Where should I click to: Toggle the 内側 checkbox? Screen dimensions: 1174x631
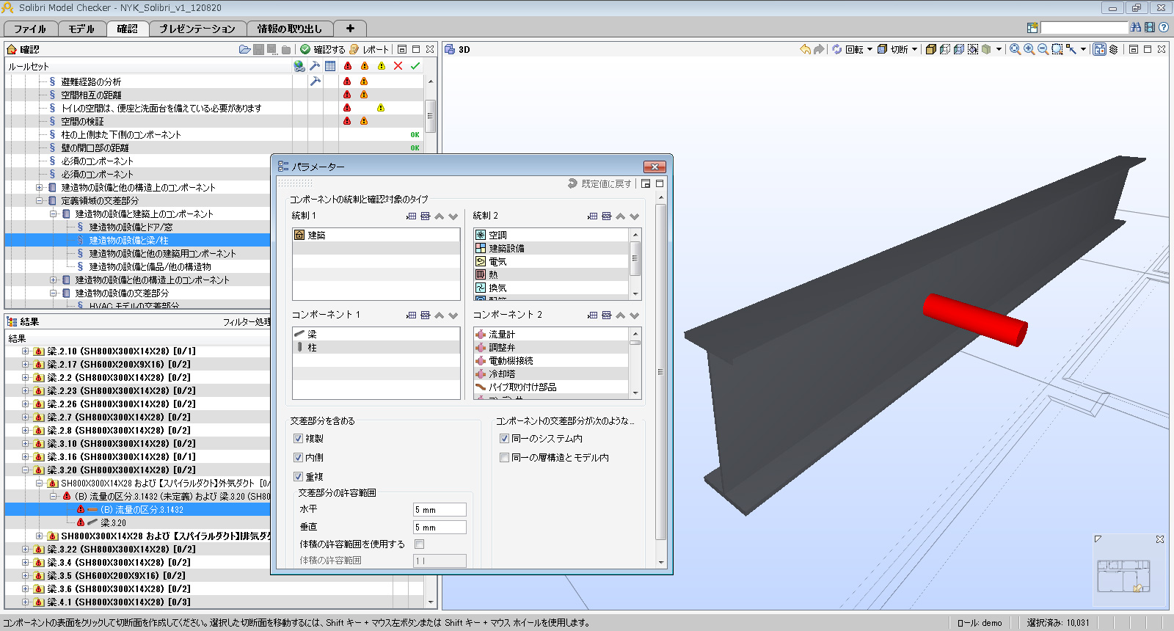click(298, 457)
